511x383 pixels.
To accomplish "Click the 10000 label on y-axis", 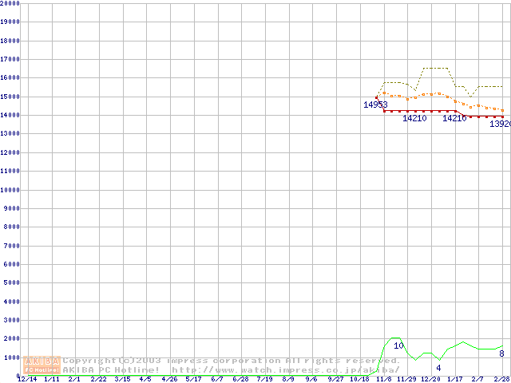I will 10,190.
